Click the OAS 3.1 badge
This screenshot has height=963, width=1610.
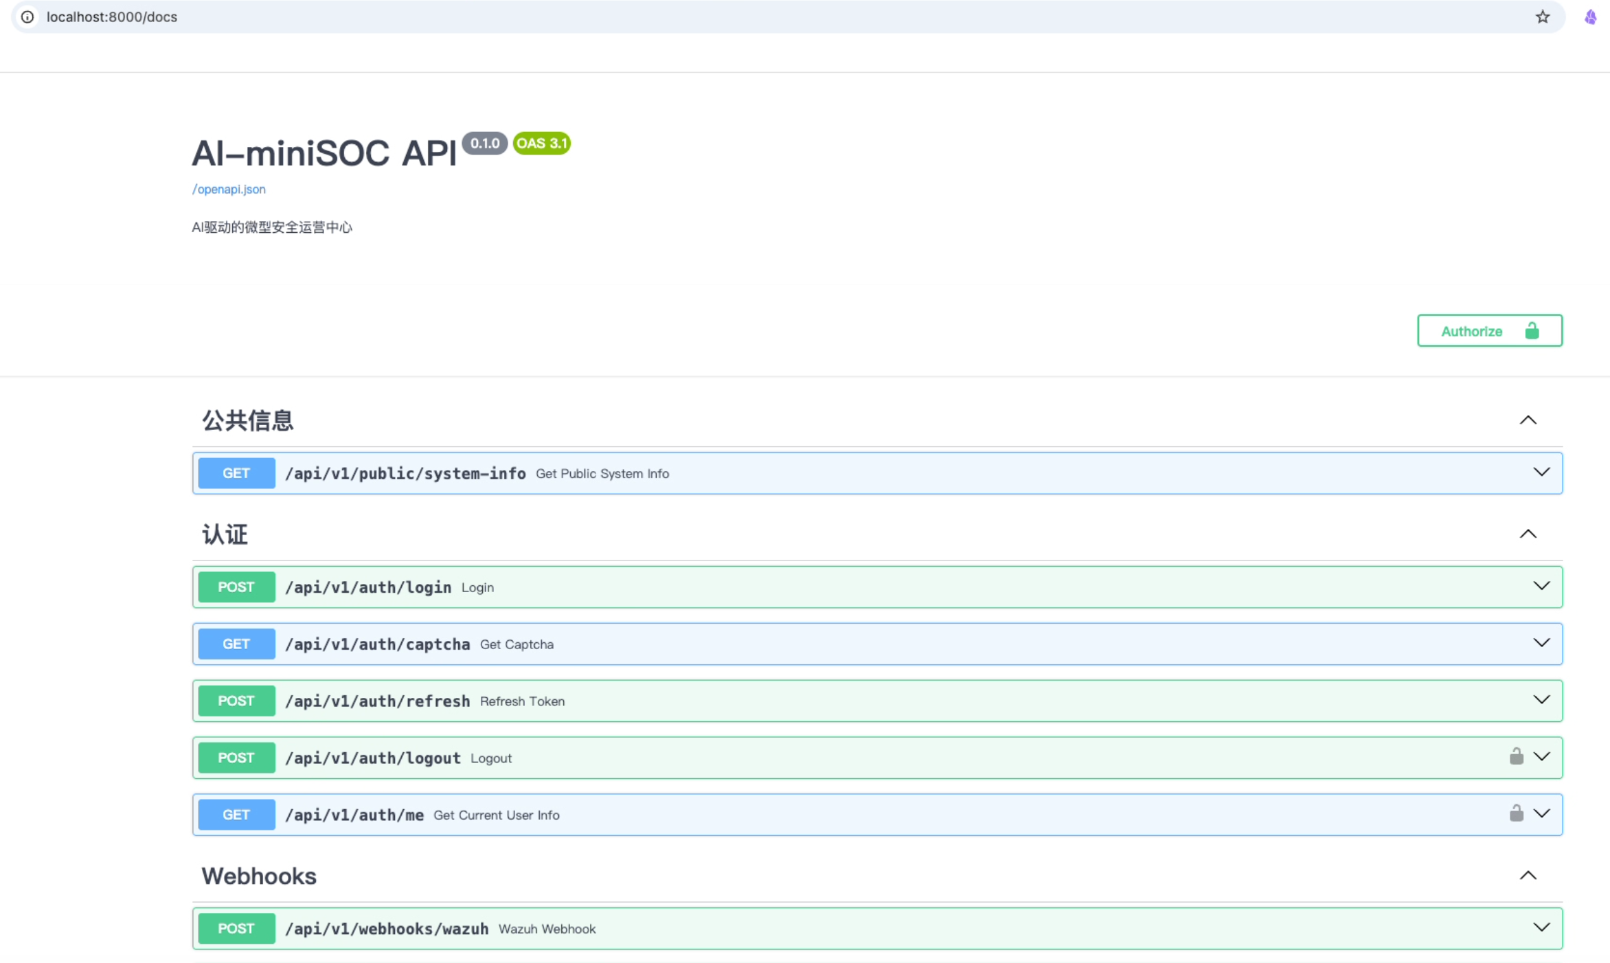tap(542, 143)
